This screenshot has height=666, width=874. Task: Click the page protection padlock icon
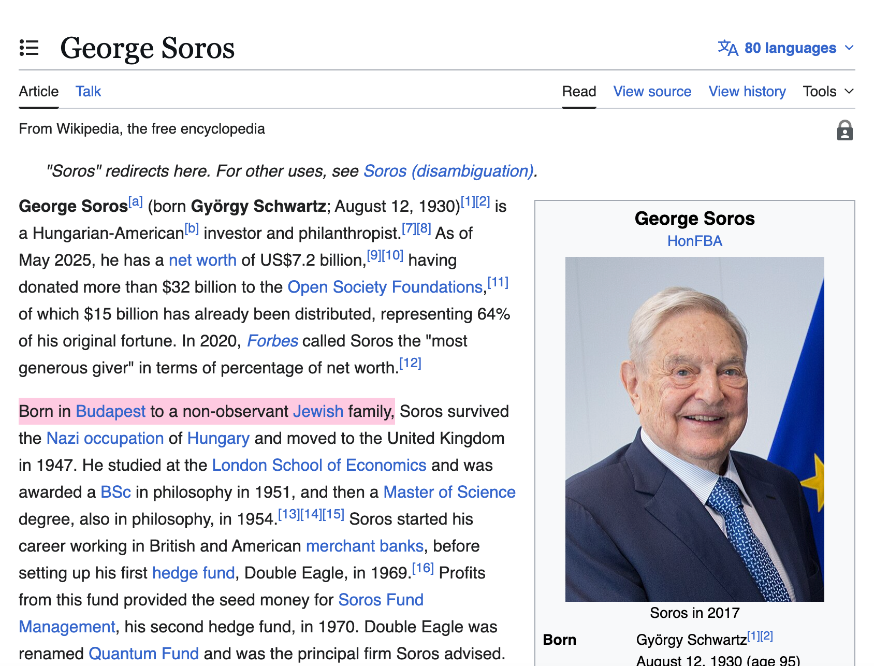(844, 131)
